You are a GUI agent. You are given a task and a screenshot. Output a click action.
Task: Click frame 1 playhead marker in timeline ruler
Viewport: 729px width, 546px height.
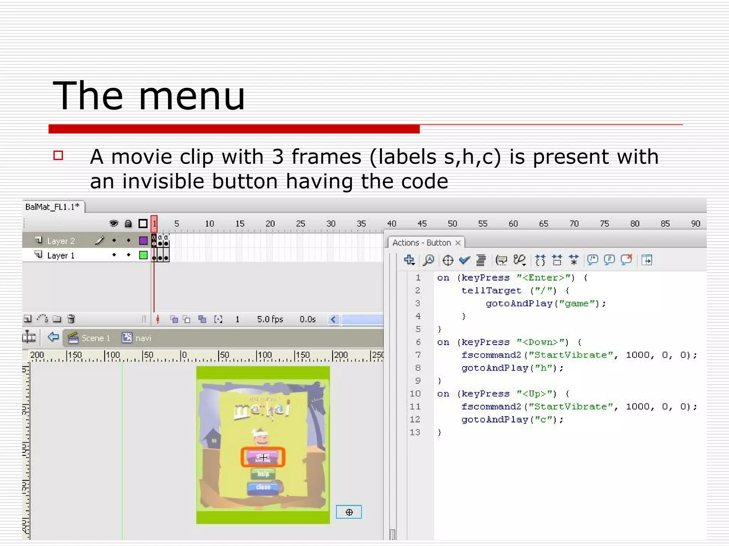(154, 224)
